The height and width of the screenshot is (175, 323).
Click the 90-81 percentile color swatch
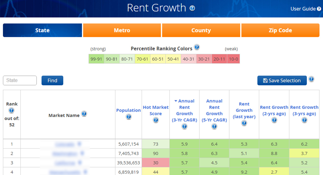click(x=111, y=59)
